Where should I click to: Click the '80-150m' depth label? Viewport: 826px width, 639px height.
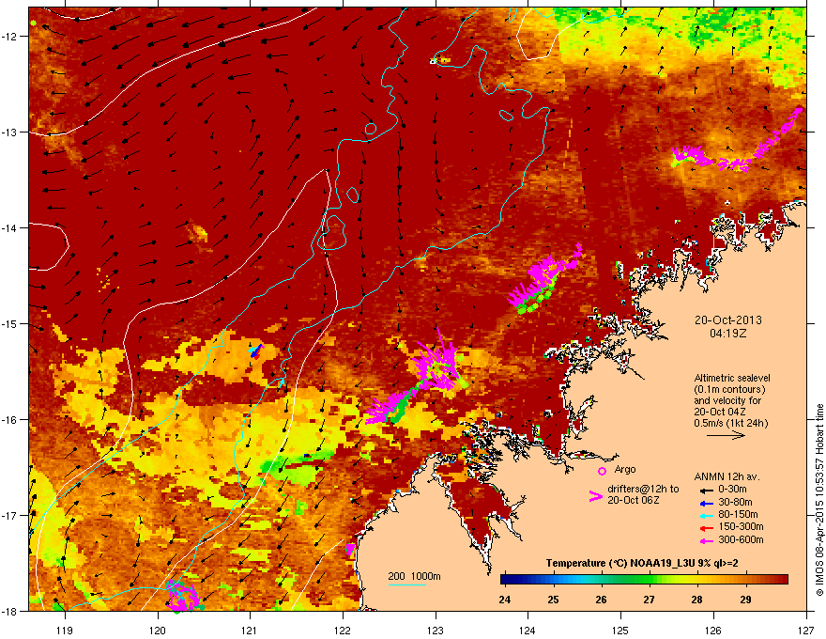click(x=738, y=514)
